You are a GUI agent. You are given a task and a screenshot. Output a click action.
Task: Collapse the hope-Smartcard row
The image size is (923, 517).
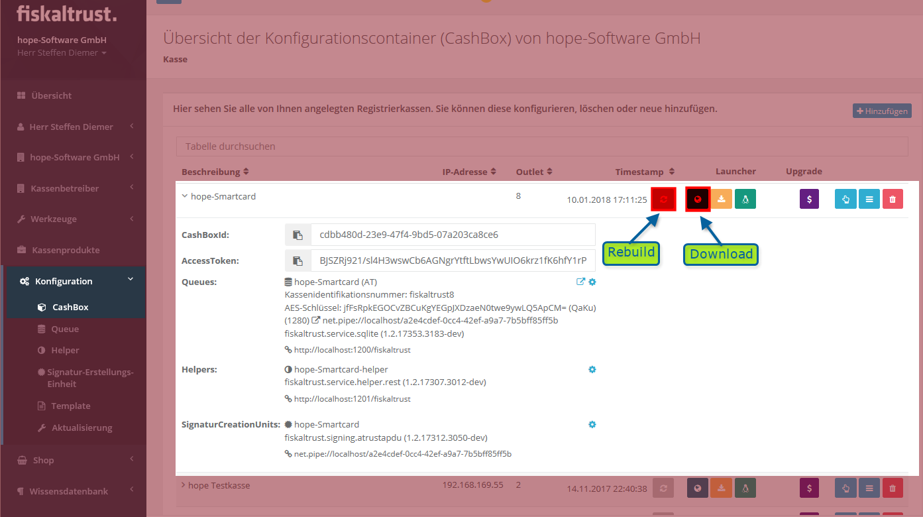tap(185, 196)
